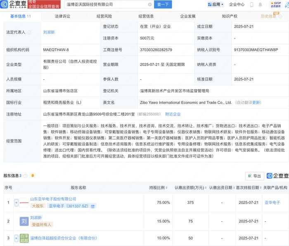Viewport: 289px width, 246px height.
Task: Open shareholder 刘淑新 link in table
Action: (36, 218)
